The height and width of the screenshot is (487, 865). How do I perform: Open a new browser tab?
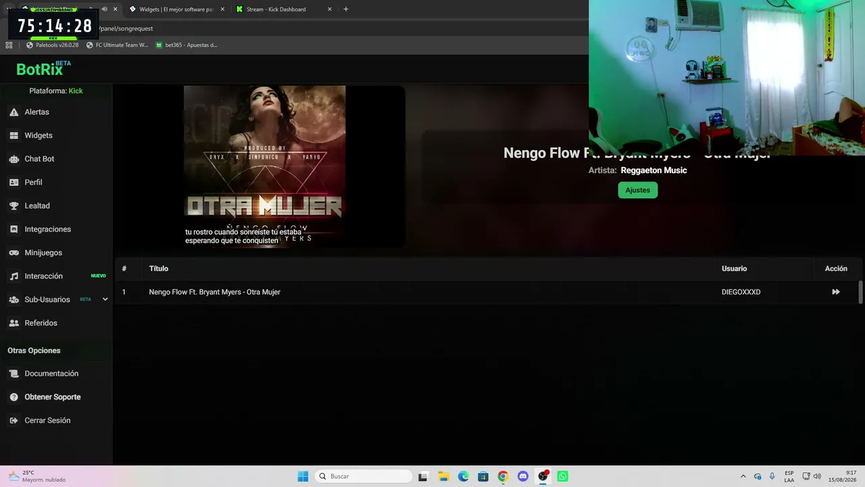[x=346, y=9]
